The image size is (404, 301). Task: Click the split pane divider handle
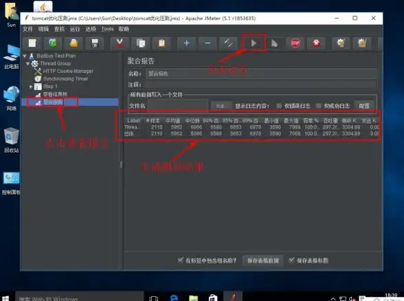pos(121,165)
